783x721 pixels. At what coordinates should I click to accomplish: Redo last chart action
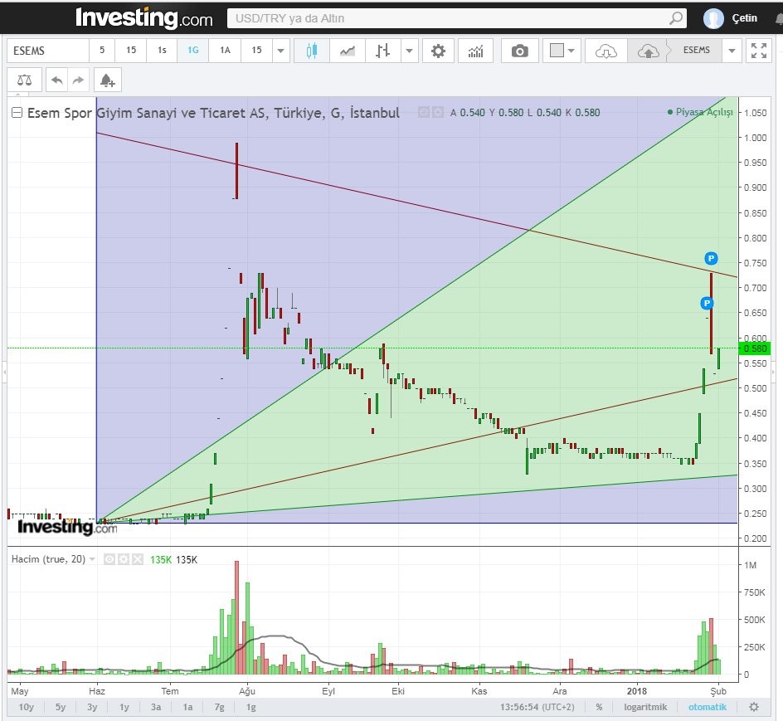click(x=79, y=80)
